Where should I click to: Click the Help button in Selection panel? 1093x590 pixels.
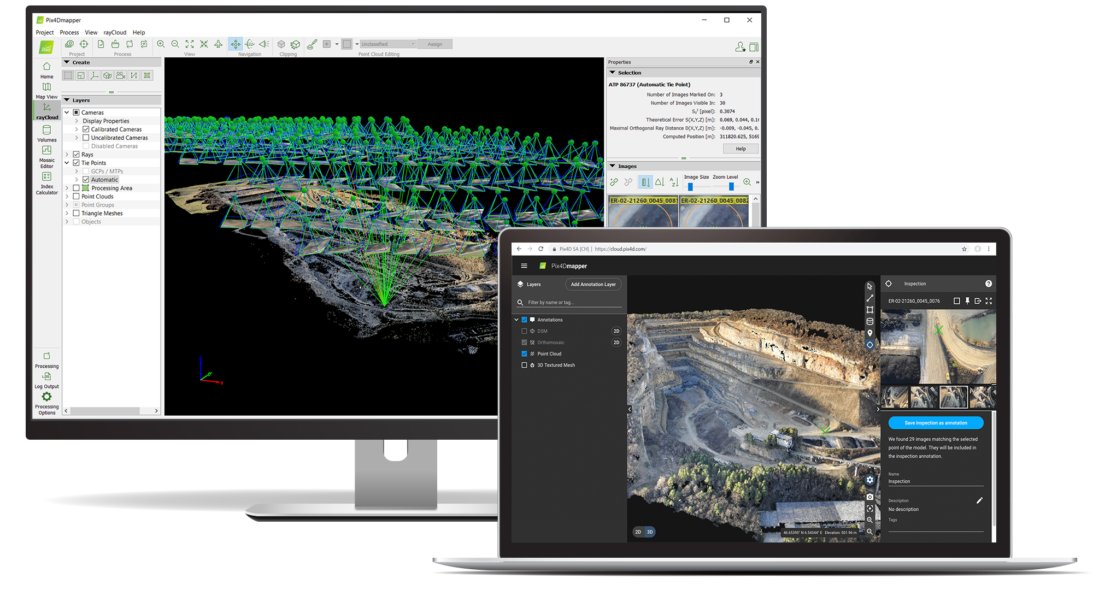point(741,149)
